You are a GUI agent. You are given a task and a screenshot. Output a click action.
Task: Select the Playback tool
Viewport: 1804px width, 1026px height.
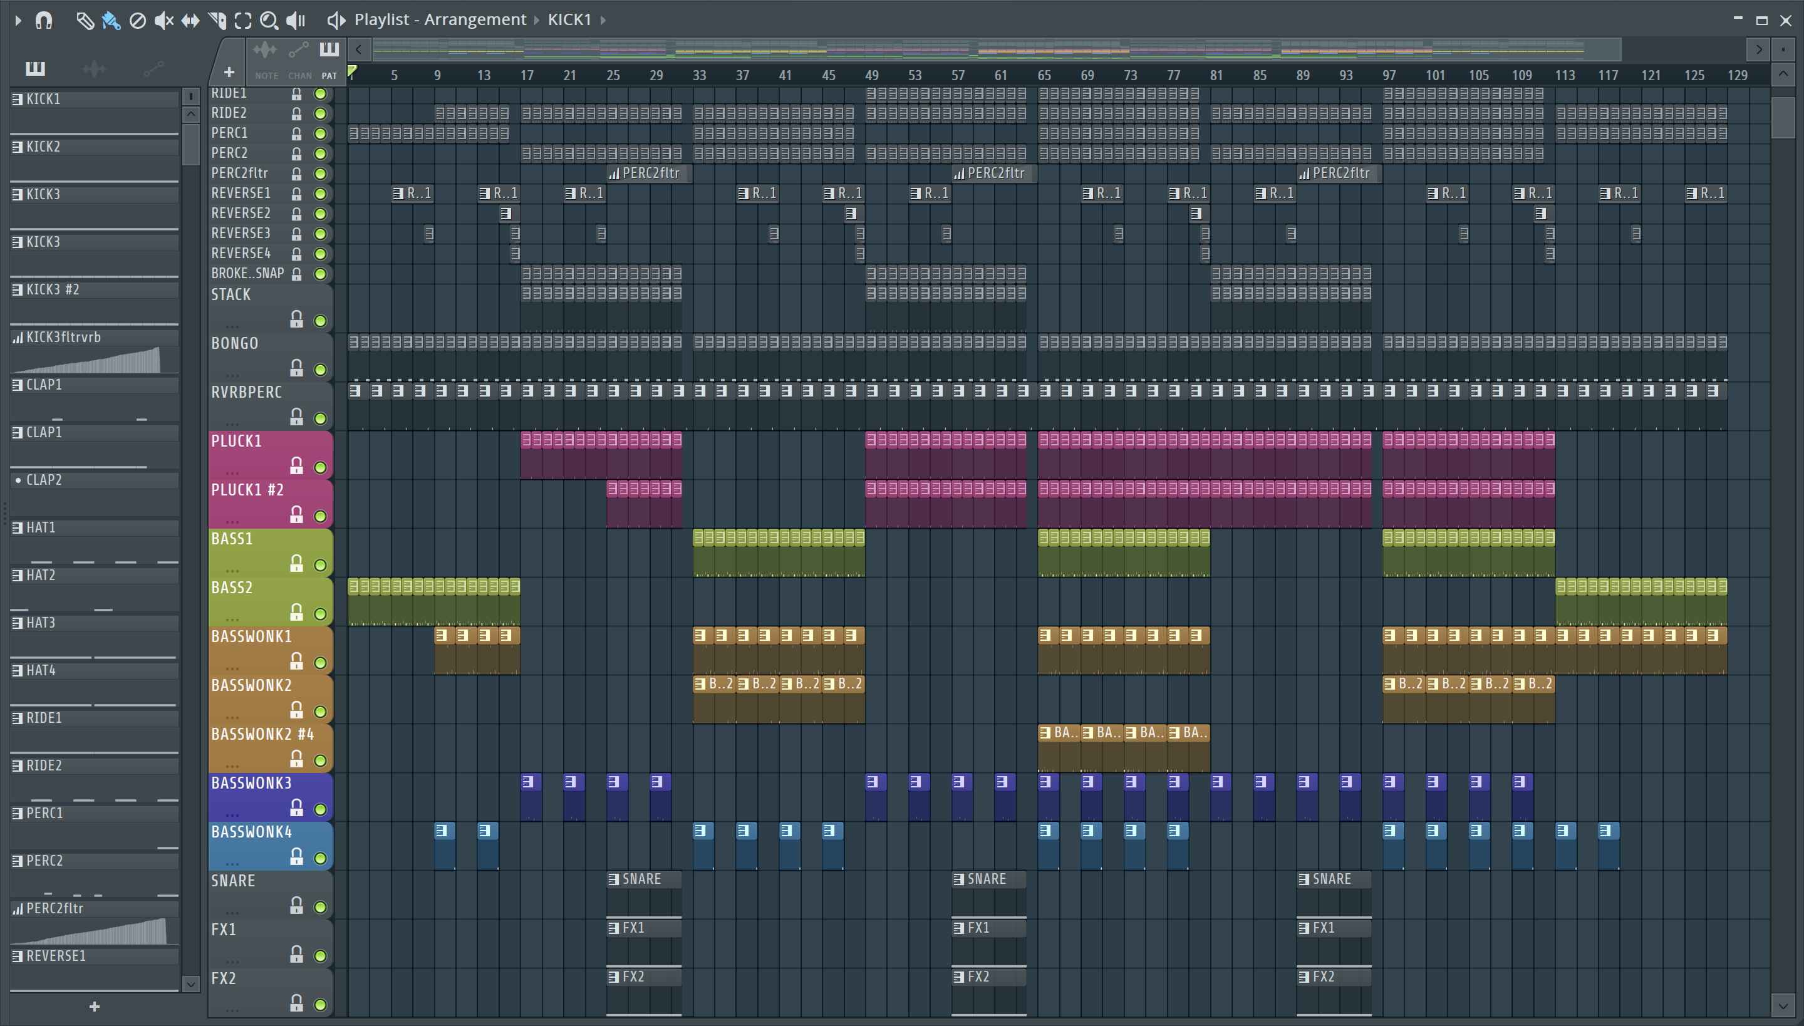296,21
